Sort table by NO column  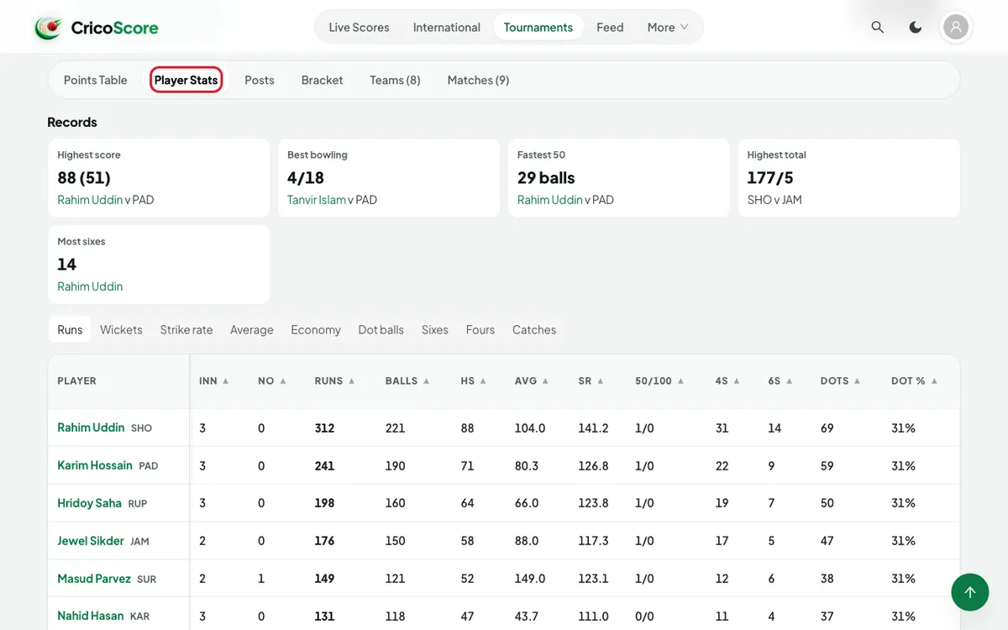pyautogui.click(x=272, y=381)
